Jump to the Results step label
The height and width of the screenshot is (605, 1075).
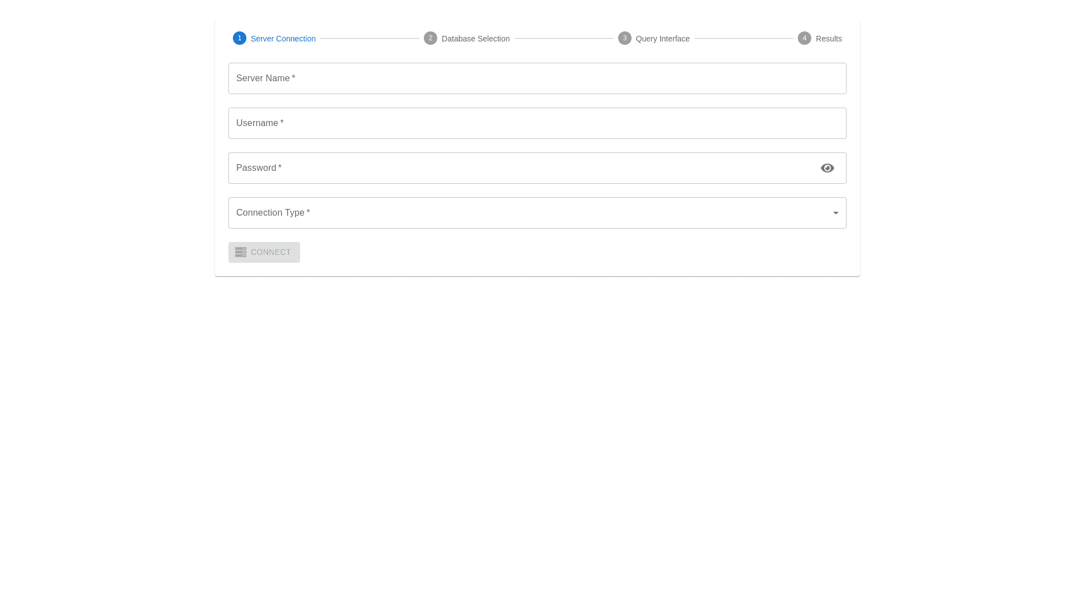click(829, 39)
